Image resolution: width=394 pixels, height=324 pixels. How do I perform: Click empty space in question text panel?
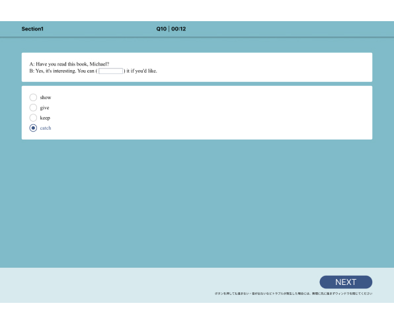coord(264,67)
